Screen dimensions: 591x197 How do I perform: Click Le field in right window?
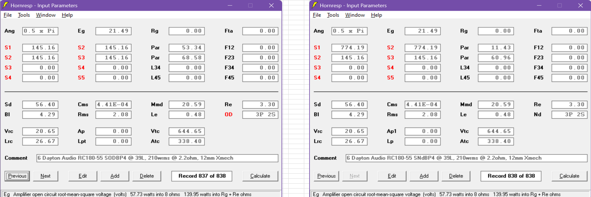tap(496, 114)
